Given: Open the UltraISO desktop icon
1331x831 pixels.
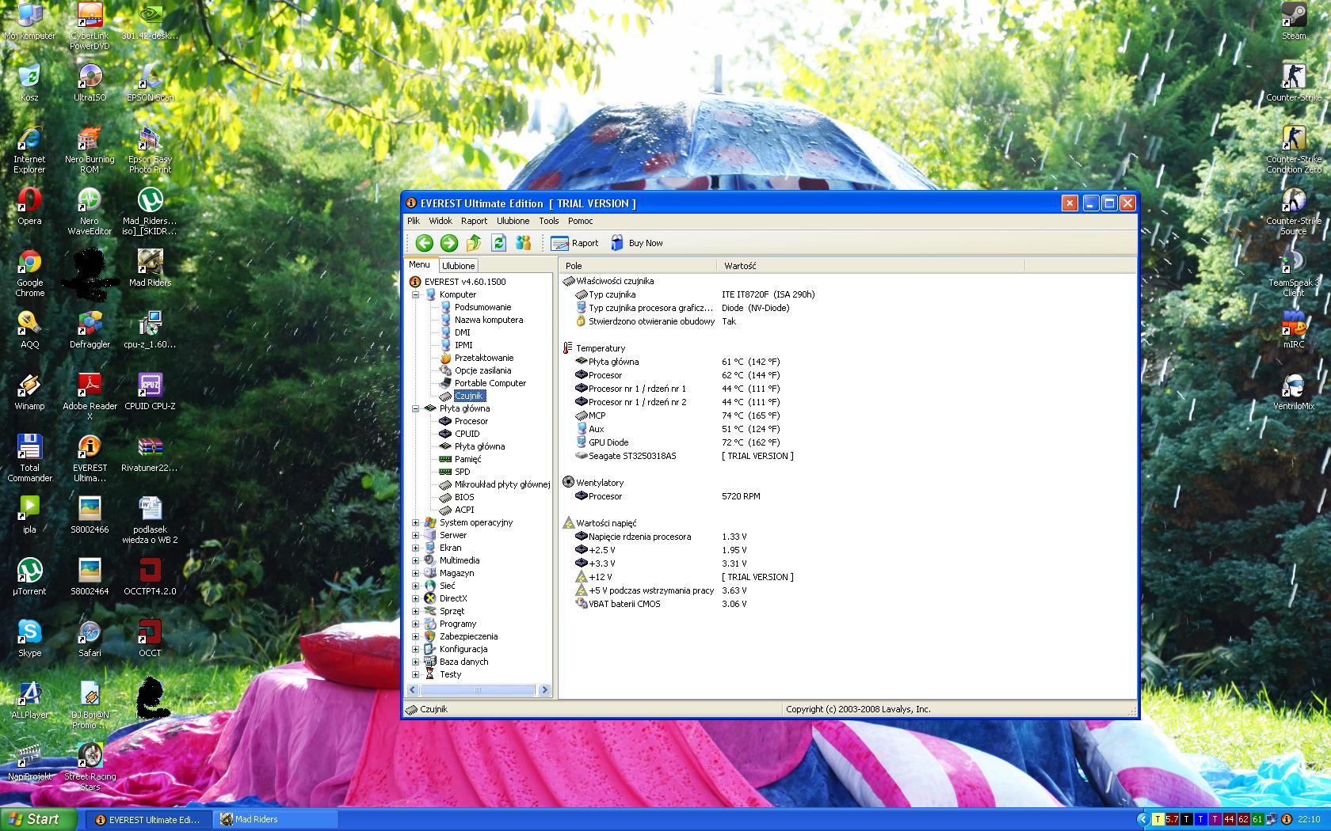Looking at the screenshot, I should click(90, 82).
